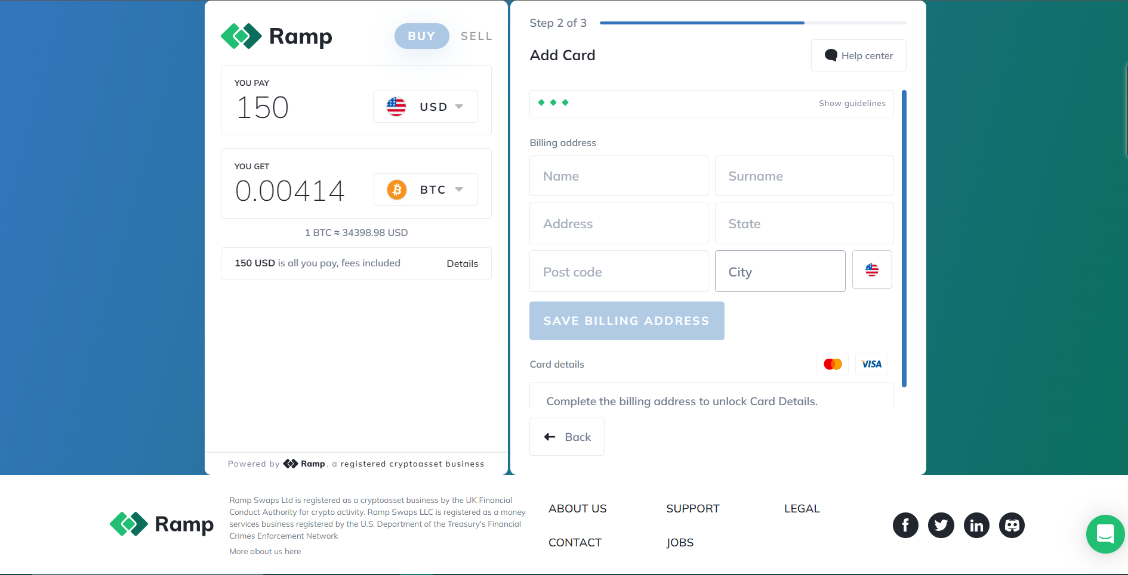1128x575 pixels.
Task: Open the SUPPORT footer link
Action: coord(693,508)
